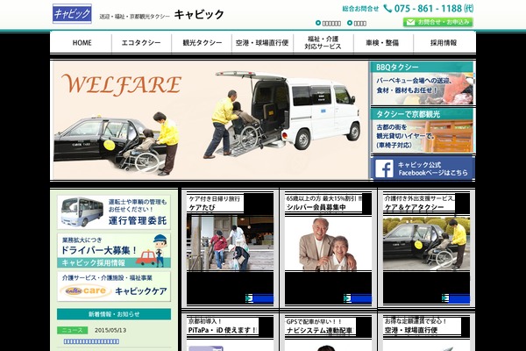Select 空港・球場直行便 in navigation bar
The width and height of the screenshot is (526, 351).
coord(262,43)
